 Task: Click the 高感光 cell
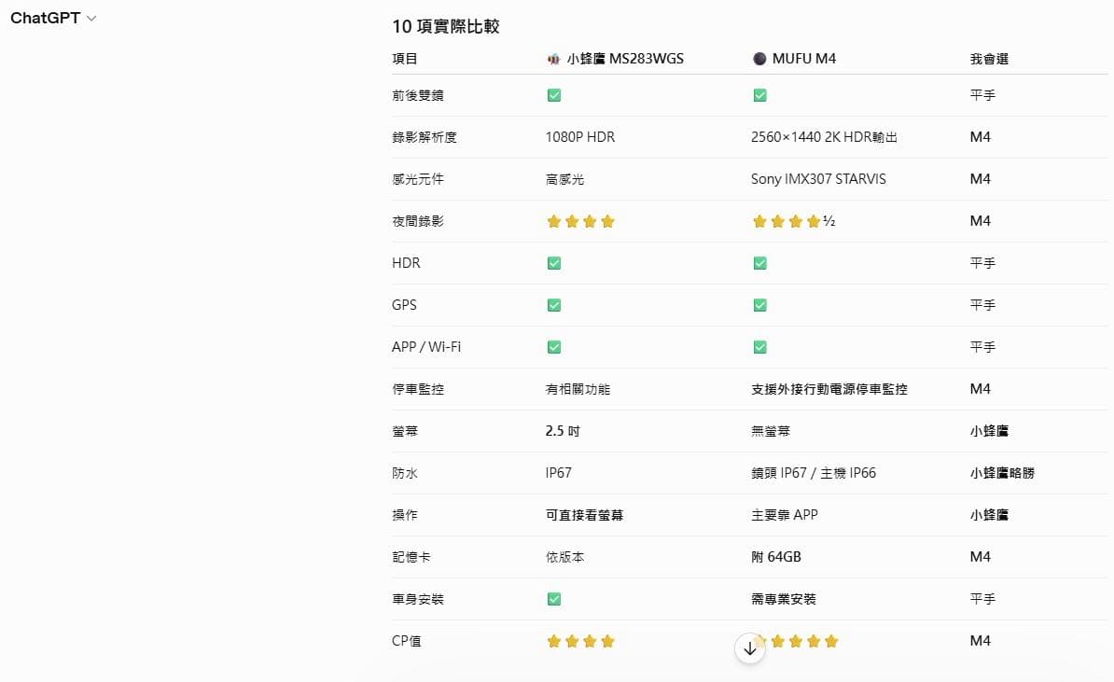(564, 179)
